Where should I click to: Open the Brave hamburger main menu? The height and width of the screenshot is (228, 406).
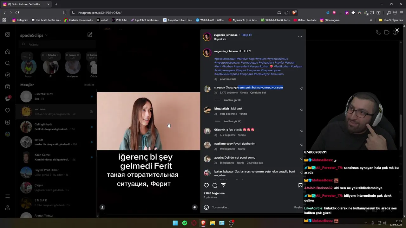pyautogui.click(x=401, y=13)
